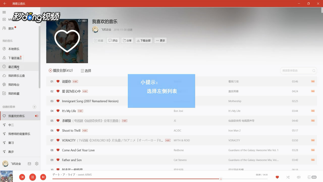
Task: Open album Iron Man 2 link
Action: (x=234, y=131)
